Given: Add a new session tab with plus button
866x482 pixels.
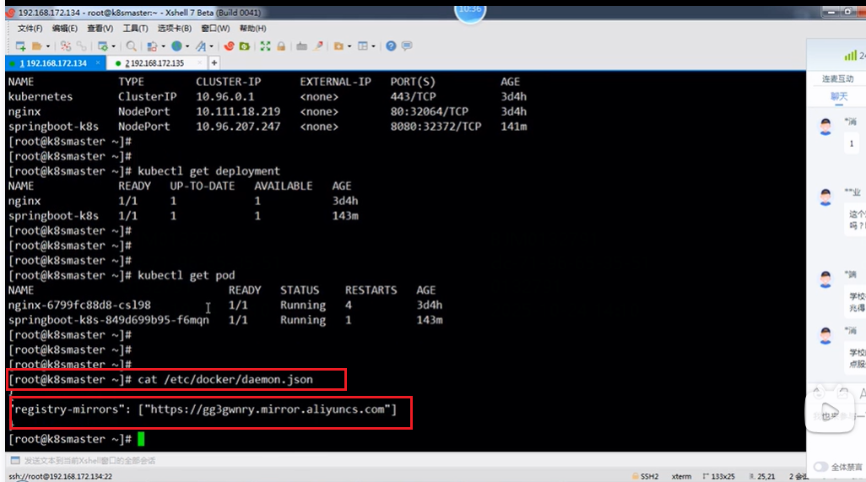Looking at the screenshot, I should pos(214,63).
